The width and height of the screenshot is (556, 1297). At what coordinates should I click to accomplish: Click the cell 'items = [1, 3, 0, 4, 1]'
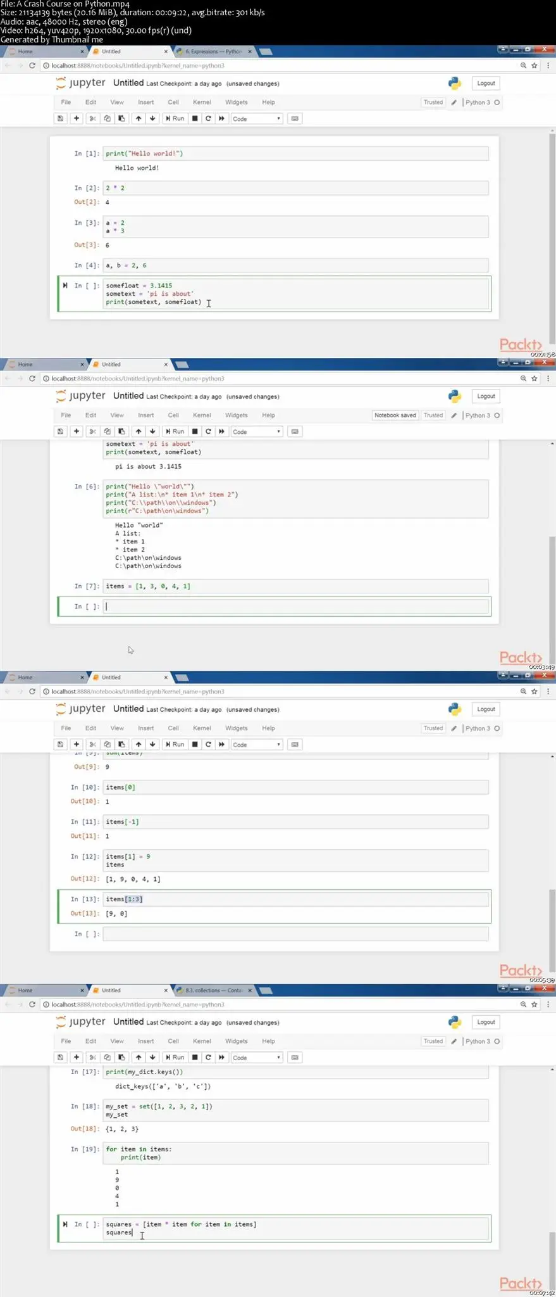(x=295, y=586)
